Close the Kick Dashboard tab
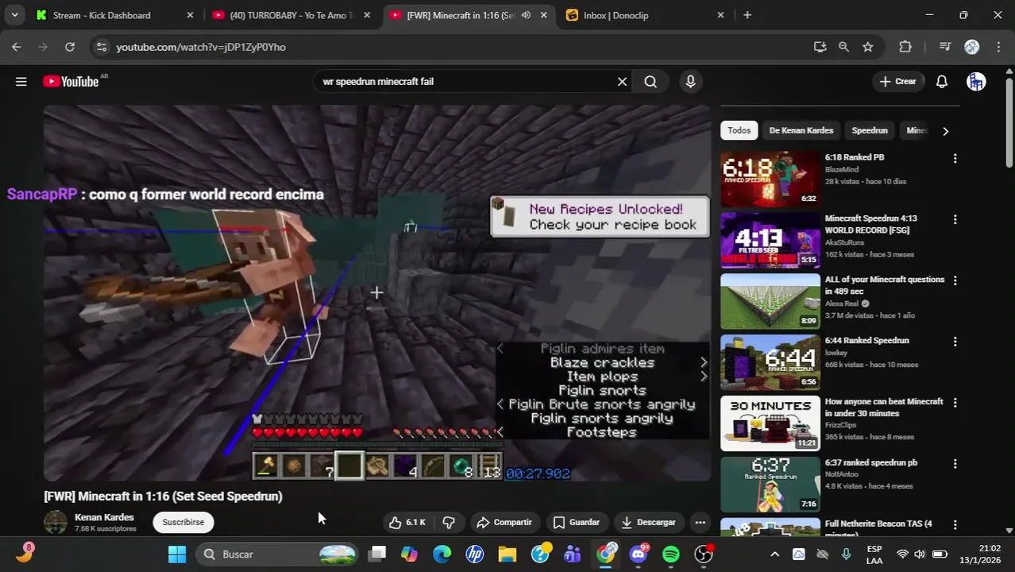Image resolution: width=1015 pixels, height=572 pixels. coord(190,15)
